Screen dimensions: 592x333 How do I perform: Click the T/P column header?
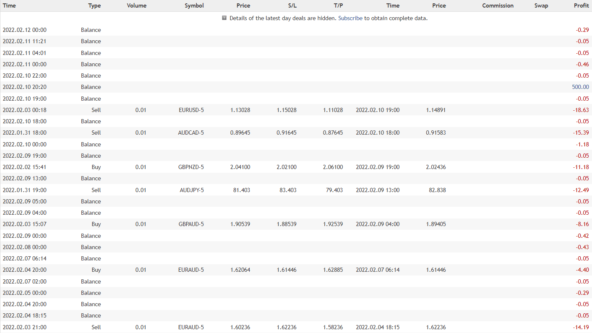click(x=338, y=5)
